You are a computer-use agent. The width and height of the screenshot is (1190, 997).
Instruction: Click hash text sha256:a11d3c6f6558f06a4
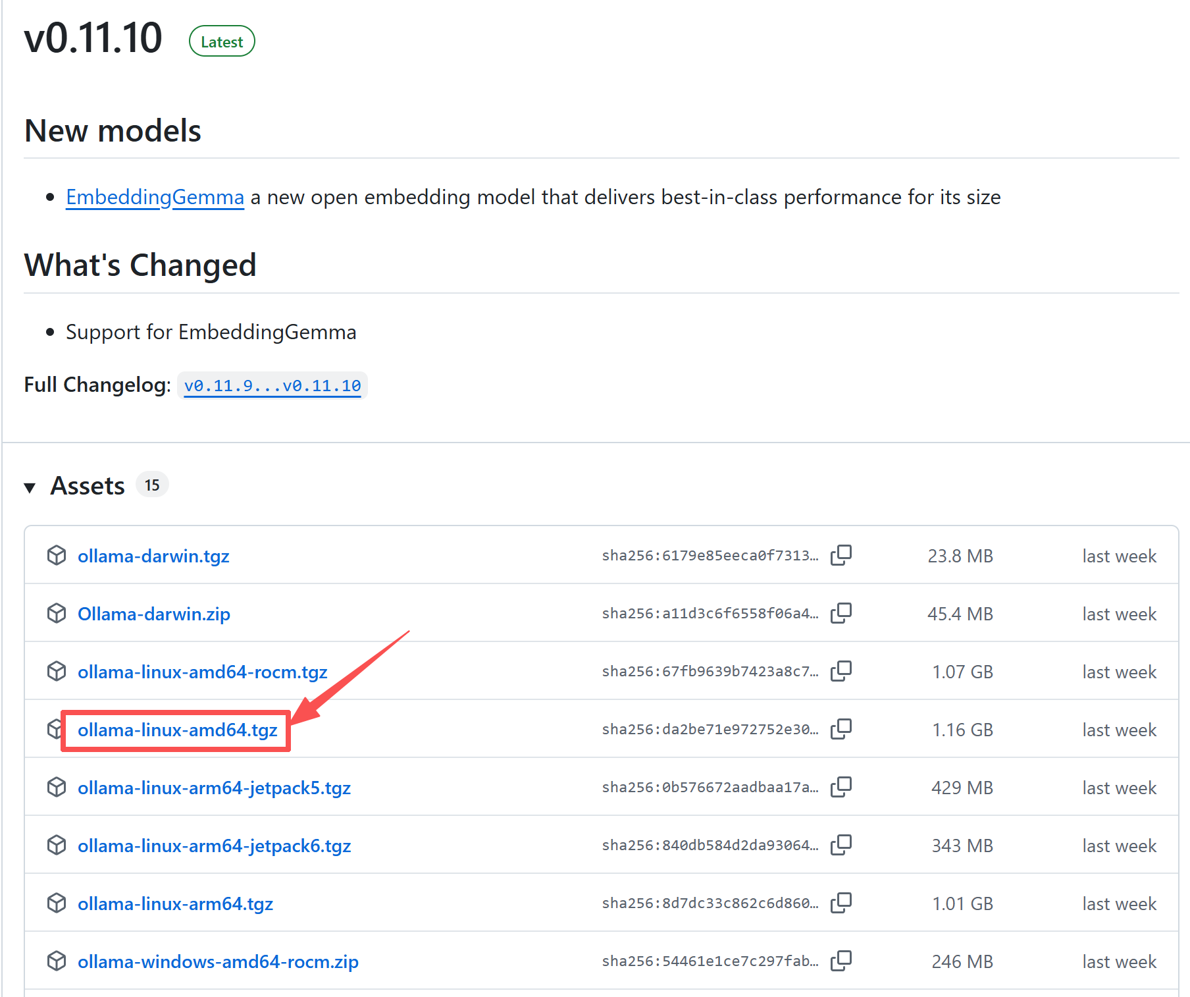710,613
